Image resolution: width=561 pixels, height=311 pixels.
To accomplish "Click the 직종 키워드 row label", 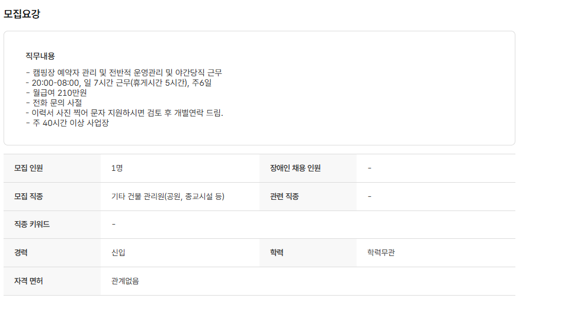I will click(32, 225).
